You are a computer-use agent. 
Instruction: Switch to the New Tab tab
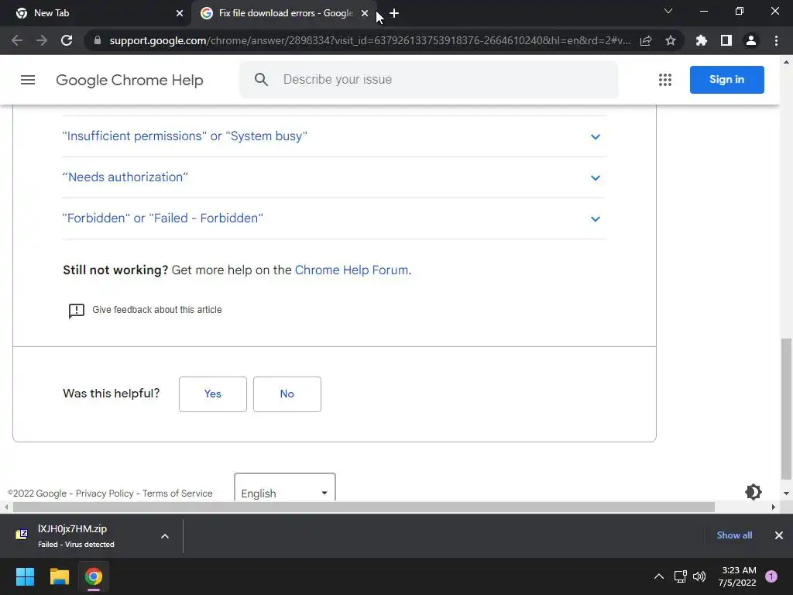pyautogui.click(x=95, y=13)
